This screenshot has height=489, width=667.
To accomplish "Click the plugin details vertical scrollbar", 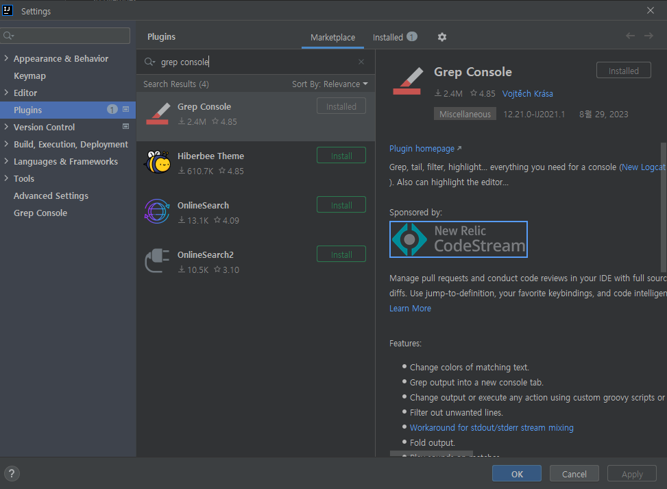I will tap(663, 207).
